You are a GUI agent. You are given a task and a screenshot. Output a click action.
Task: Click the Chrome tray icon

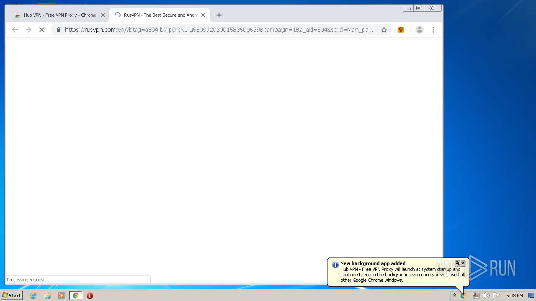click(x=464, y=296)
